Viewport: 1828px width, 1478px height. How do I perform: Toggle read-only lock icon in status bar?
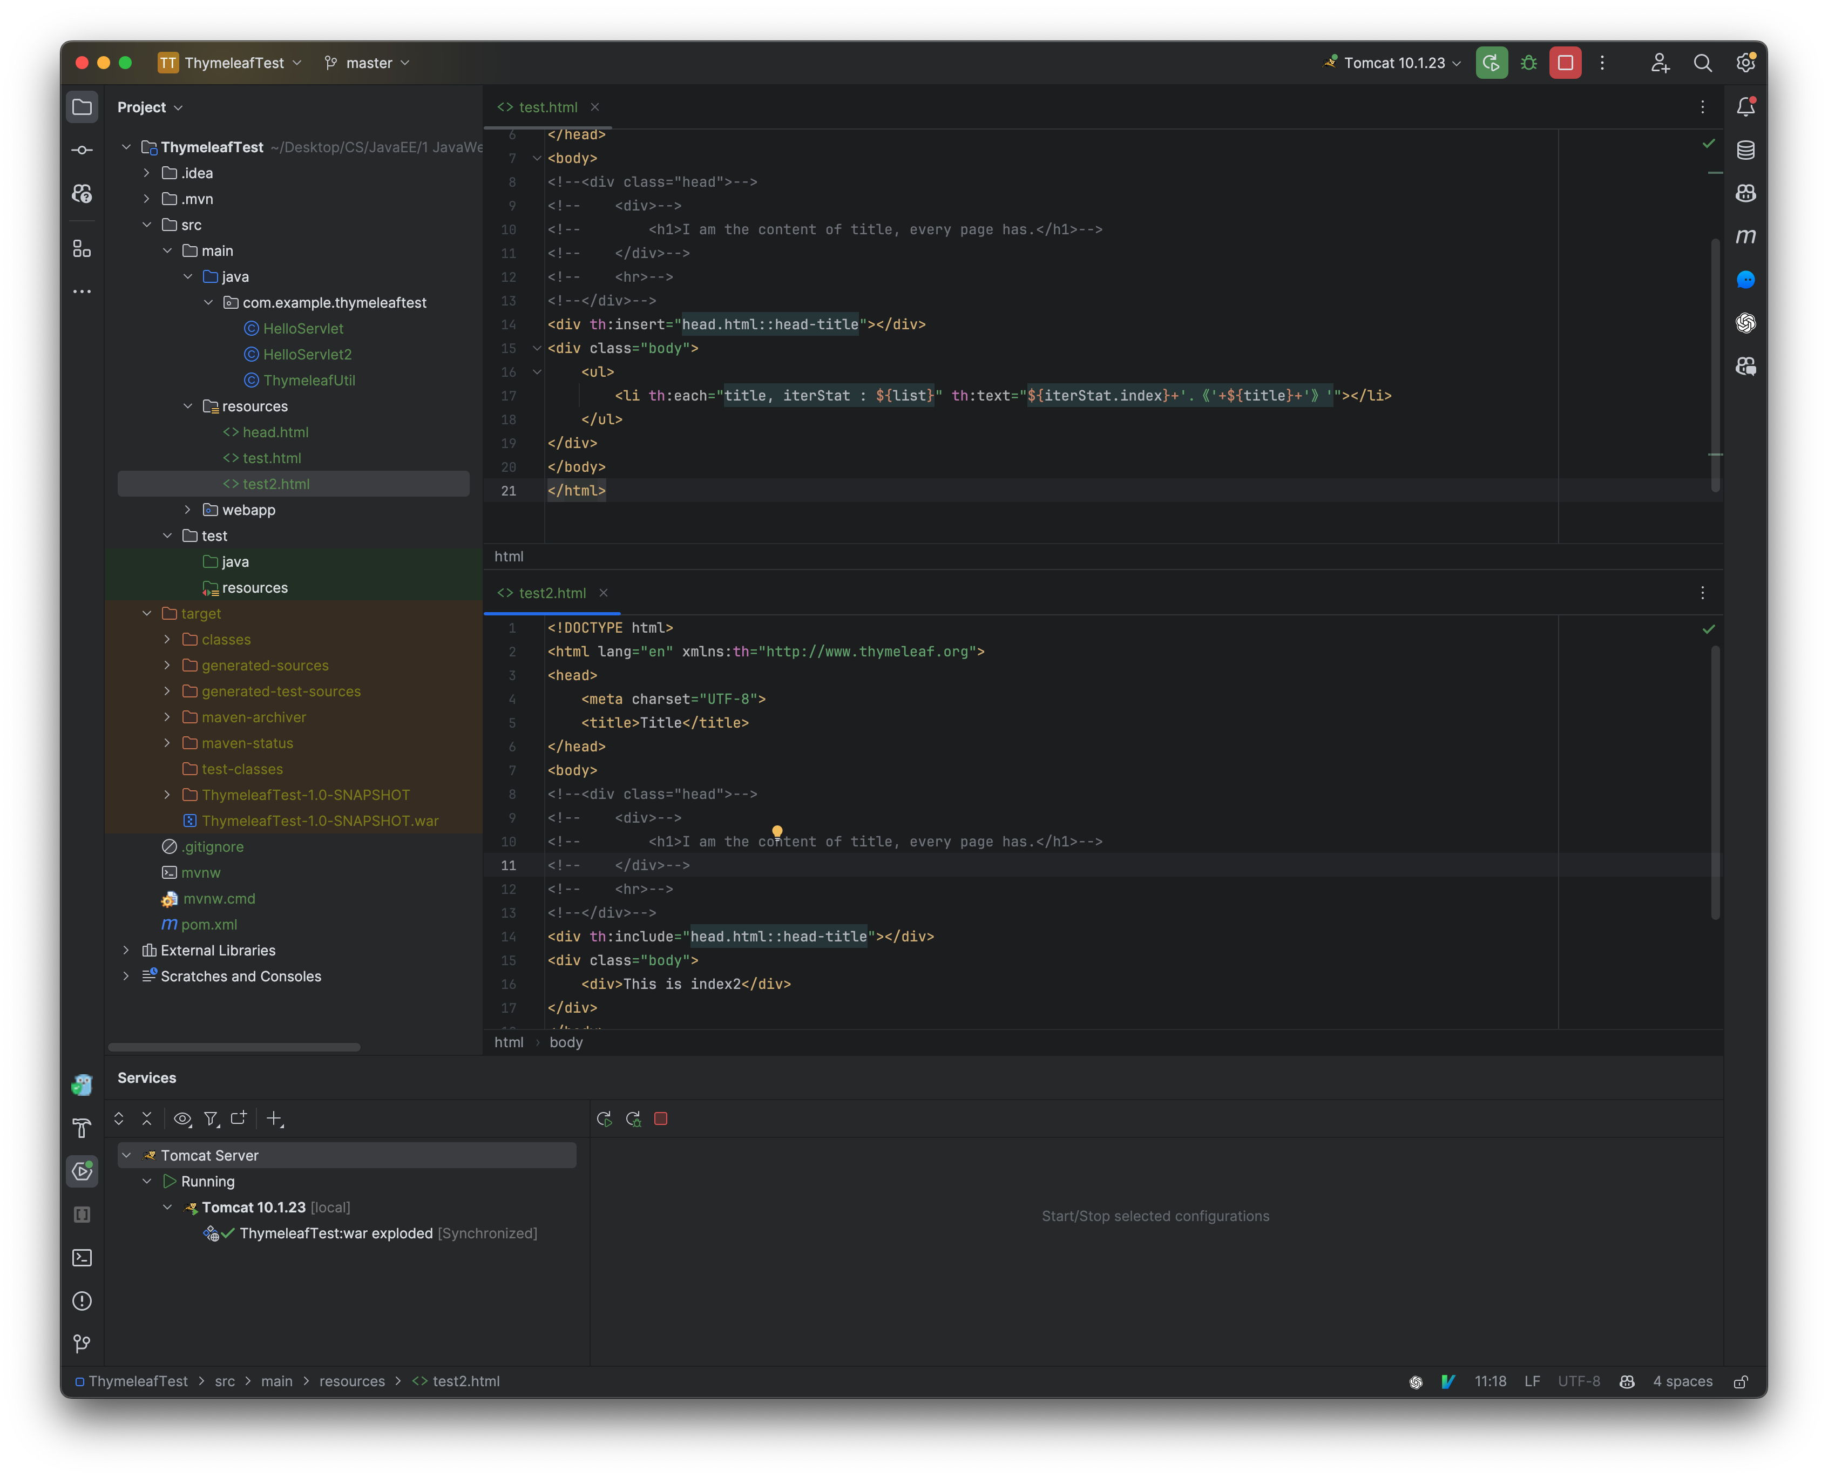(x=1741, y=1381)
